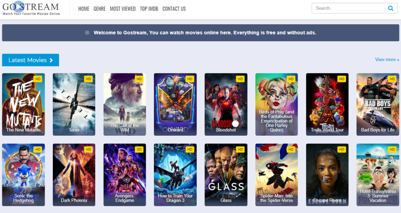Screen dimensions: 401x213
Task: Open Spider-Man: Into the Spider-Verse poster
Action: tap(276, 175)
